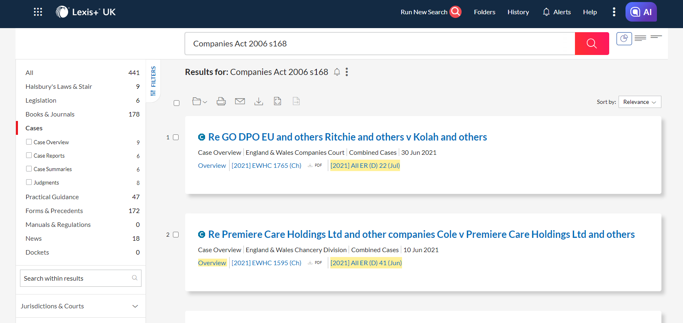Viewport: 683px width, 323px height.
Task: Open the Lexis+ AI assistant
Action: (x=641, y=12)
